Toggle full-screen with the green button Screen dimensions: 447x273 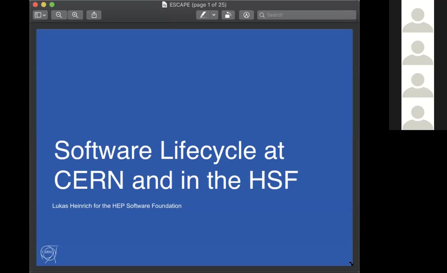pyautogui.click(x=52, y=4)
